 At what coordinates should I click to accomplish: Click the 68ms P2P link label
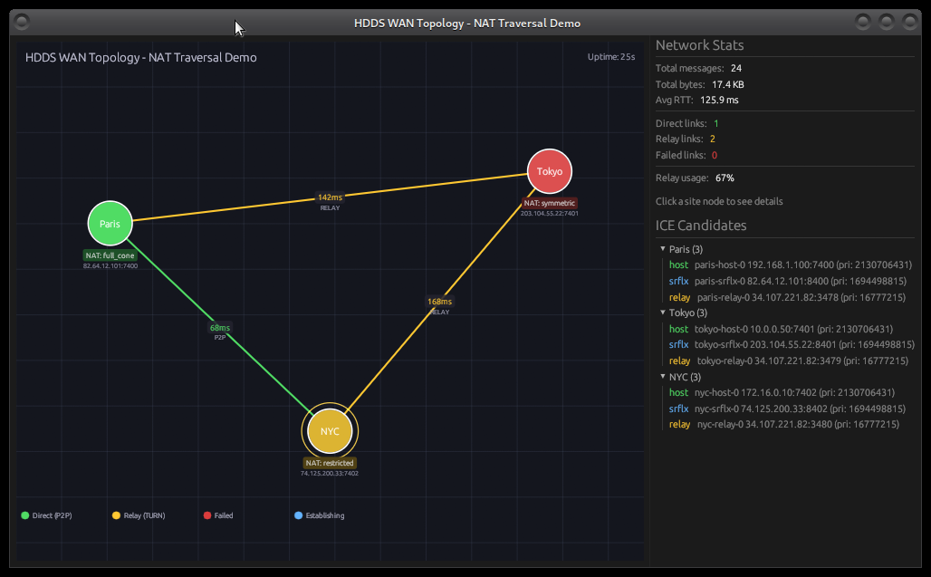click(x=220, y=328)
